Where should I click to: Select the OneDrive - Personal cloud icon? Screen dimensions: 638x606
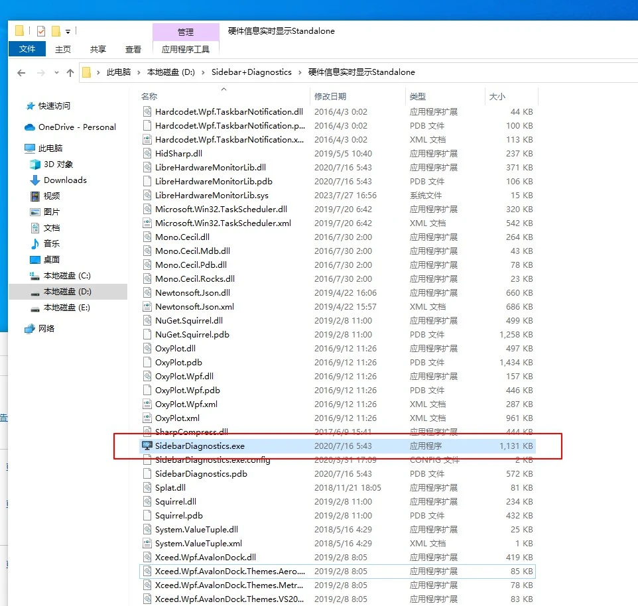(x=30, y=127)
